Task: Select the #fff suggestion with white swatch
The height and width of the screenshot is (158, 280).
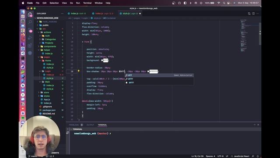Action: (x=159, y=83)
